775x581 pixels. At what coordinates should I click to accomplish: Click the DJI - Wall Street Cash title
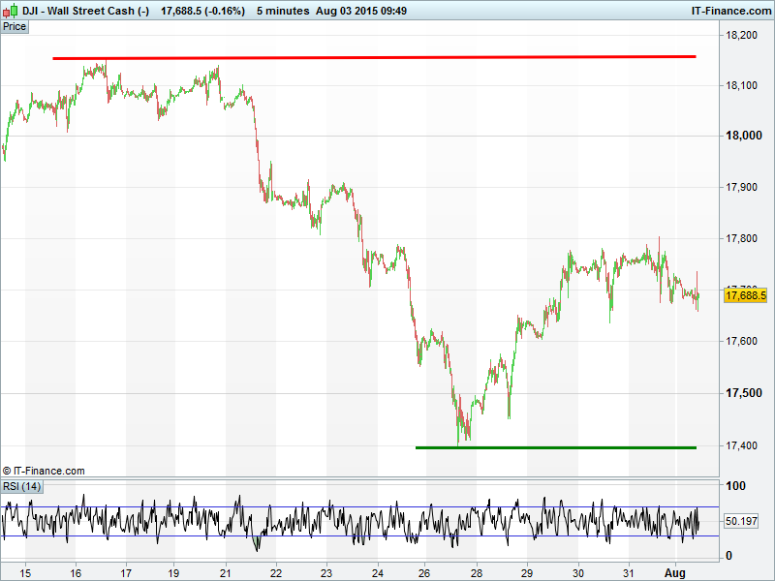[x=85, y=11]
